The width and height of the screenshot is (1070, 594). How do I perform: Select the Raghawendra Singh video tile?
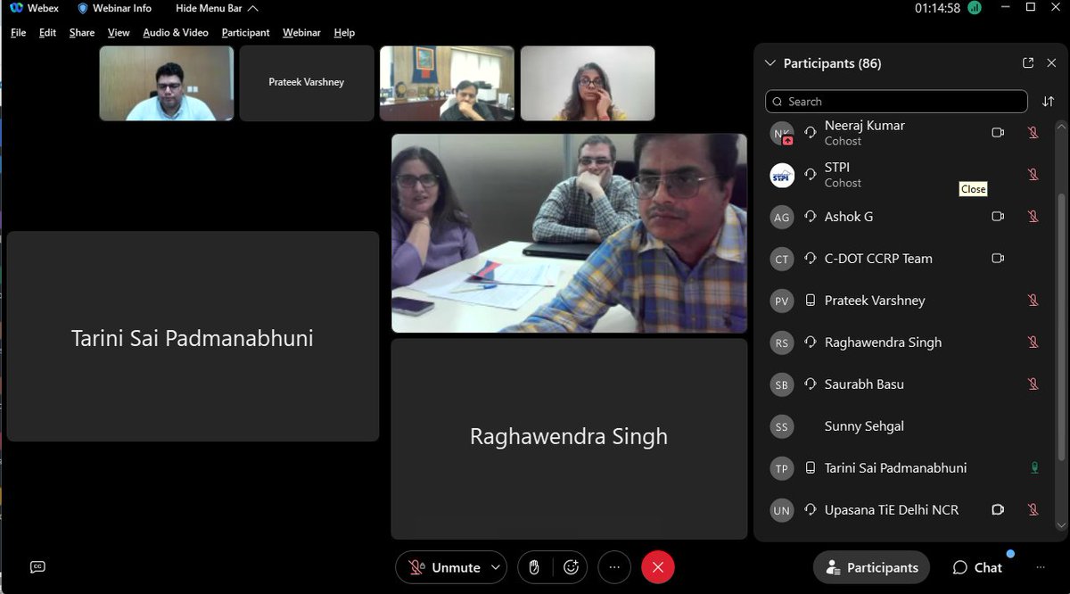(x=569, y=438)
